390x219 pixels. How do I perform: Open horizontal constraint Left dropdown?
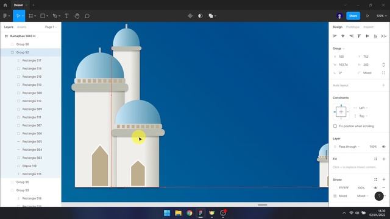[x=363, y=108]
